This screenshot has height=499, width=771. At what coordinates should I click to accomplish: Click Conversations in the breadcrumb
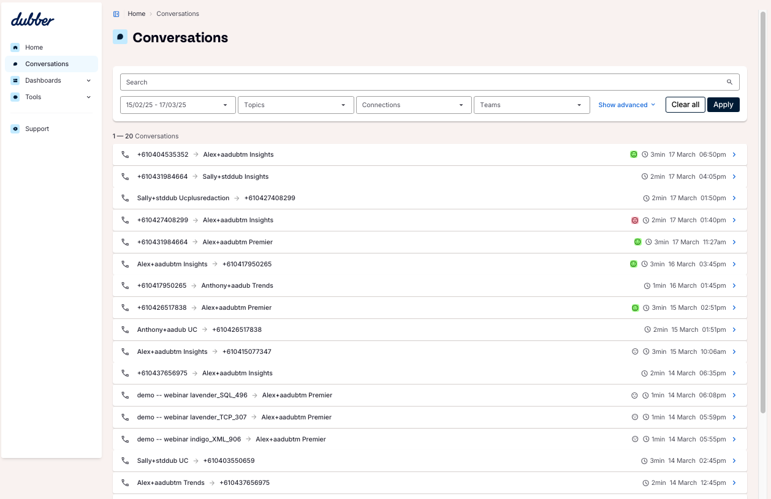178,13
